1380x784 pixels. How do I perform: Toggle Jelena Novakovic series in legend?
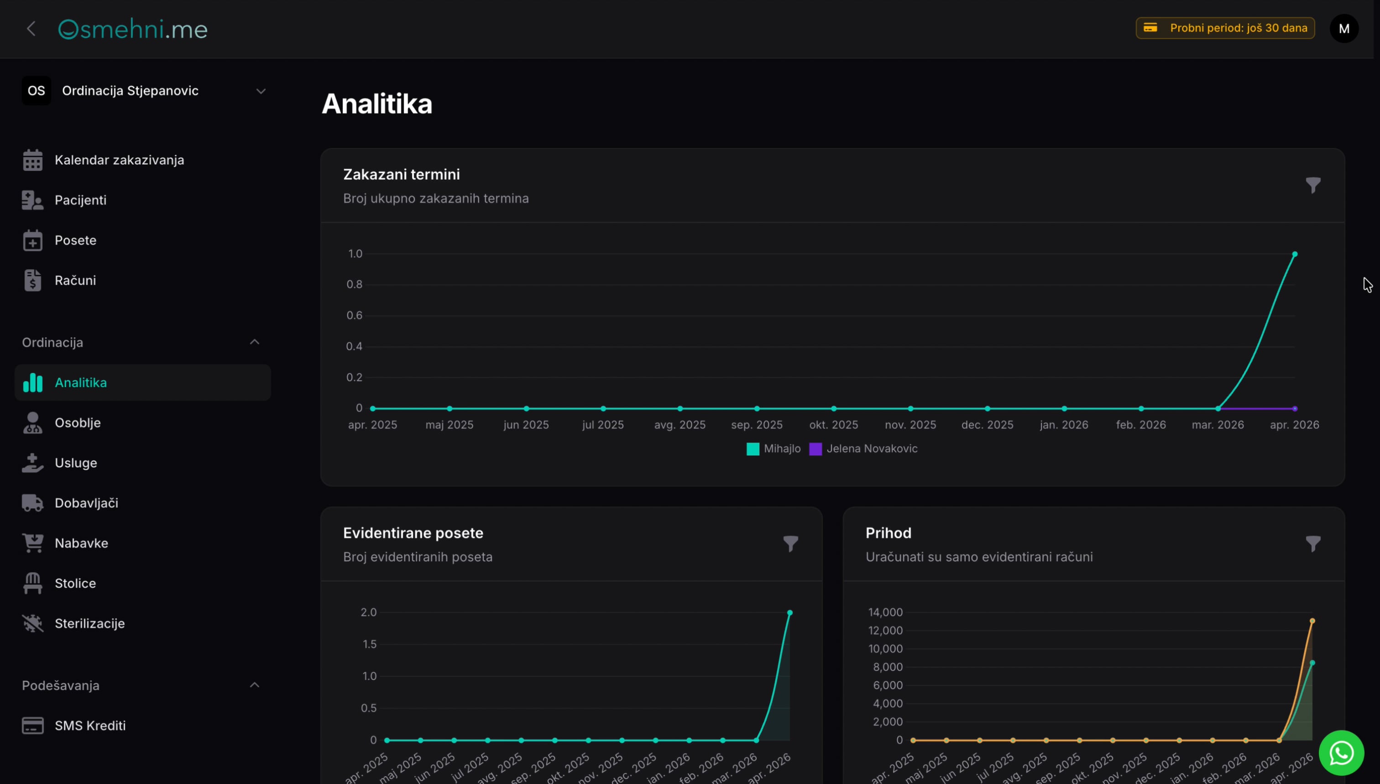(x=864, y=449)
